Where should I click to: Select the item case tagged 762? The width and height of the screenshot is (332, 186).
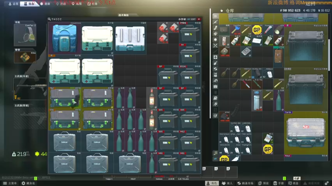pos(65,98)
